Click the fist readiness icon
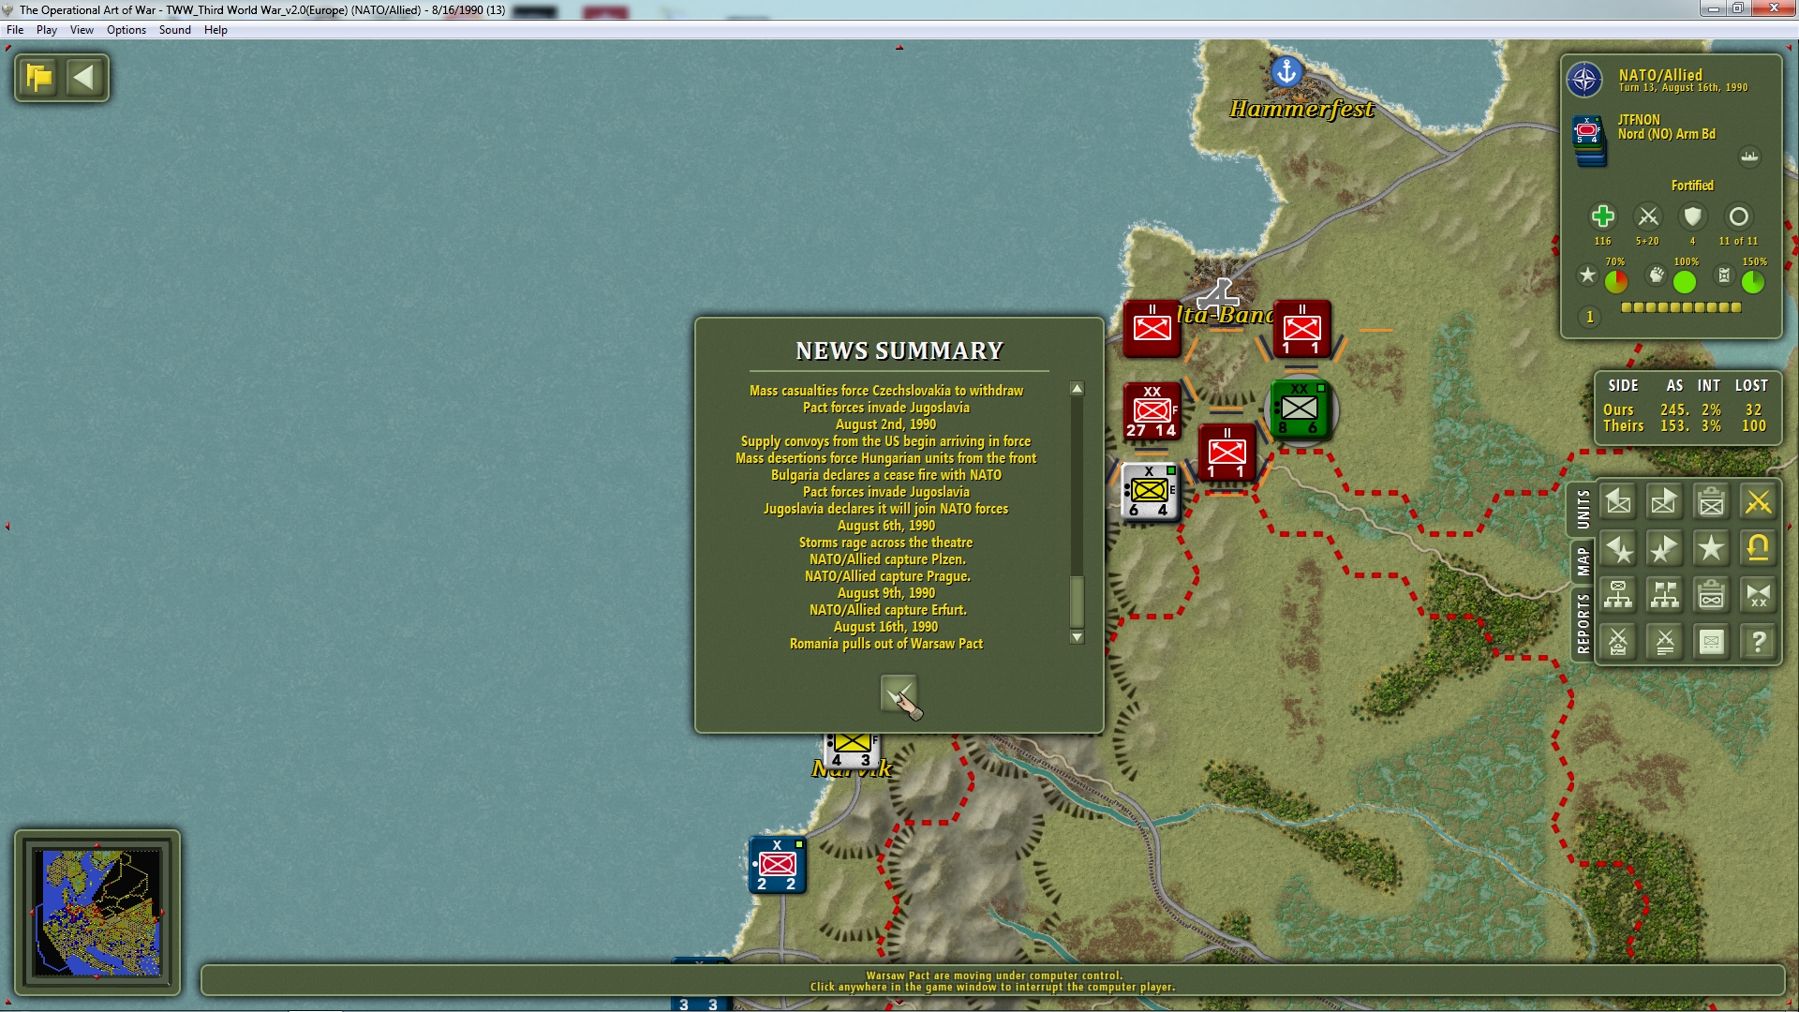The width and height of the screenshot is (1799, 1012). click(1658, 275)
